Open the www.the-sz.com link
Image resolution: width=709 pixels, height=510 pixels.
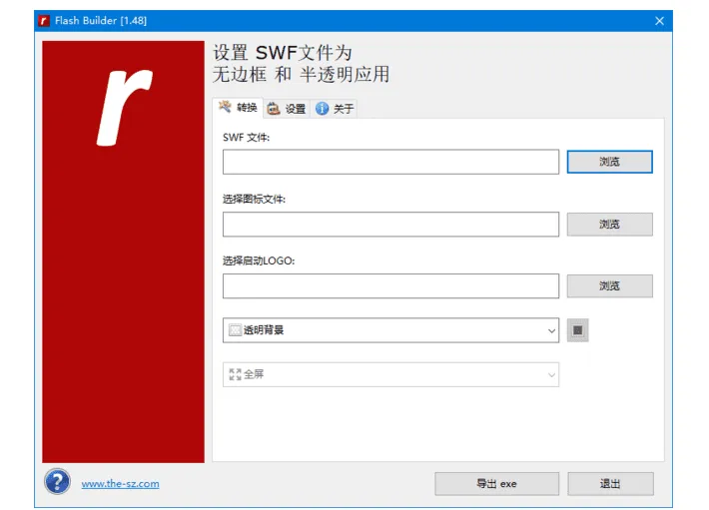tap(120, 484)
